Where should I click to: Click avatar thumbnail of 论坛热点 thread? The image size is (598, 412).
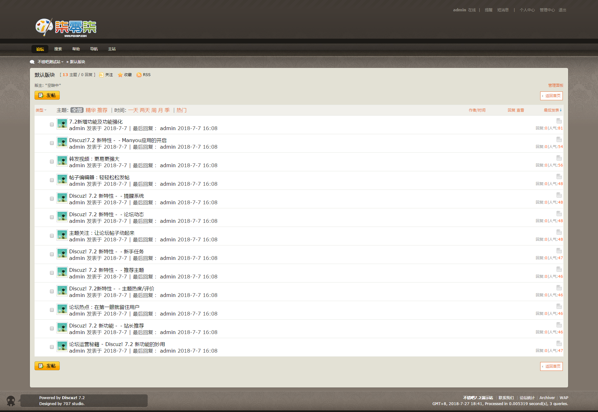pyautogui.click(x=62, y=309)
